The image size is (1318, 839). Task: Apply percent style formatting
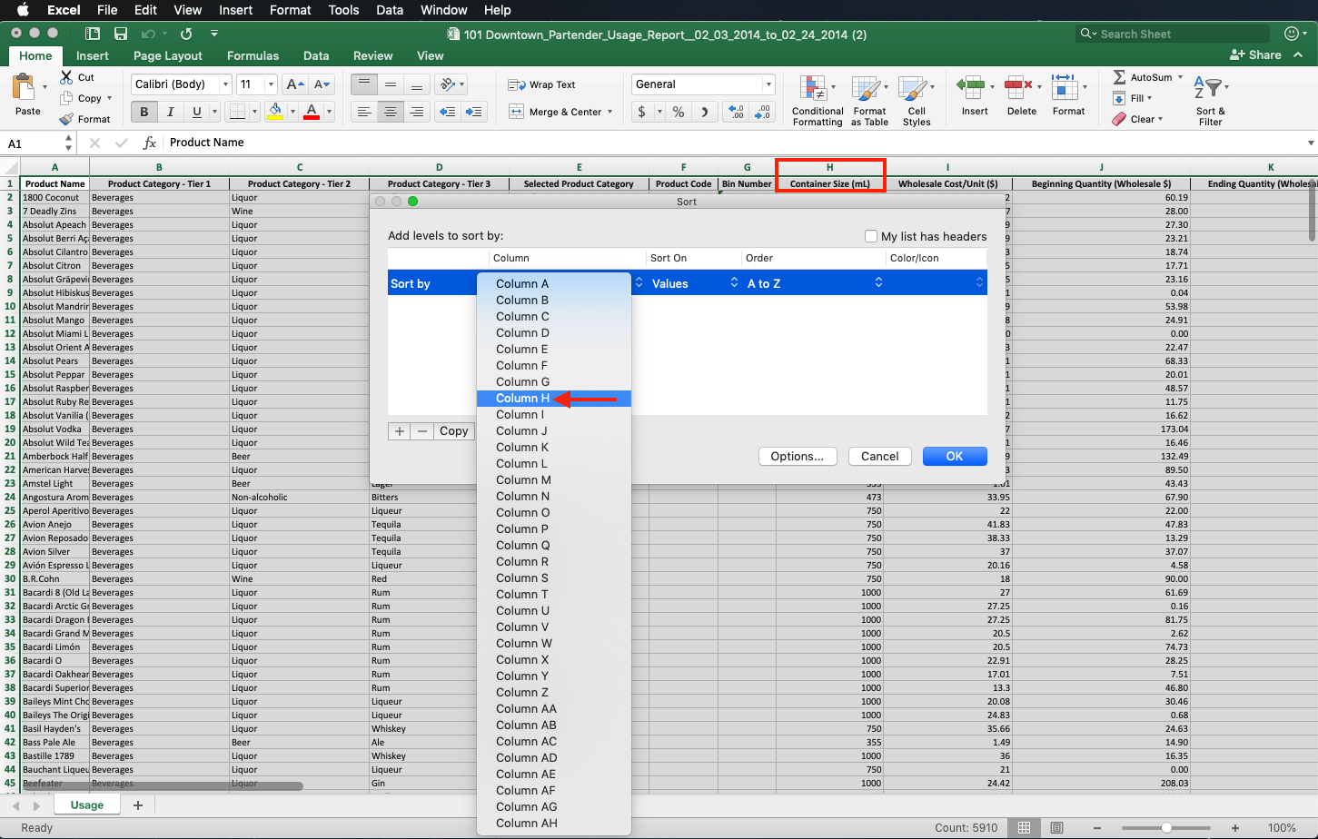[x=678, y=112]
